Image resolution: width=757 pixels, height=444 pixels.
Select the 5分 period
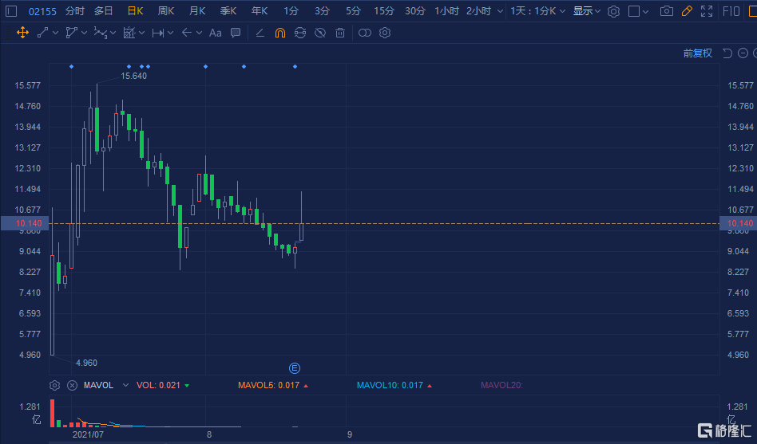[x=353, y=11]
